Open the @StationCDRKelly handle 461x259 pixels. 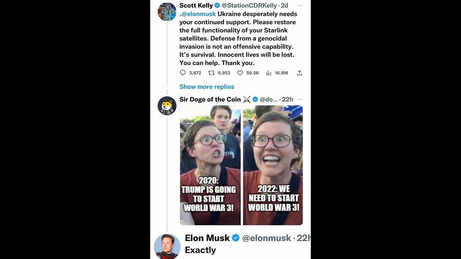pos(249,5)
